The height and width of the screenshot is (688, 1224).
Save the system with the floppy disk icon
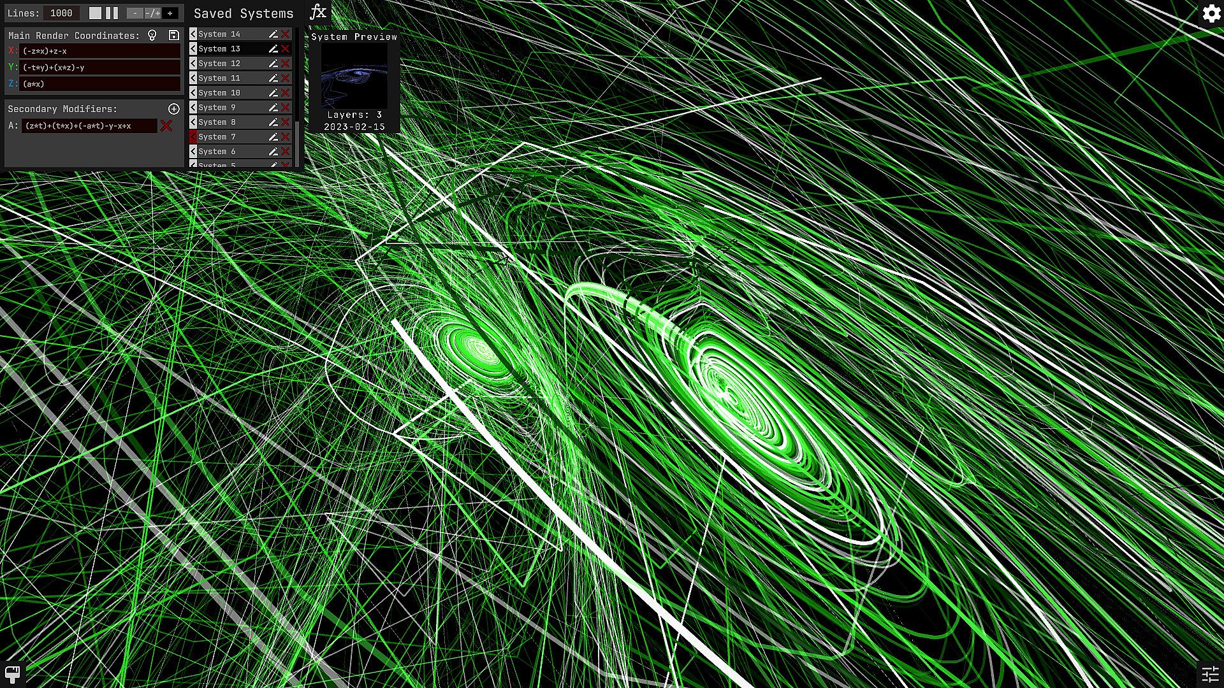pyautogui.click(x=173, y=36)
